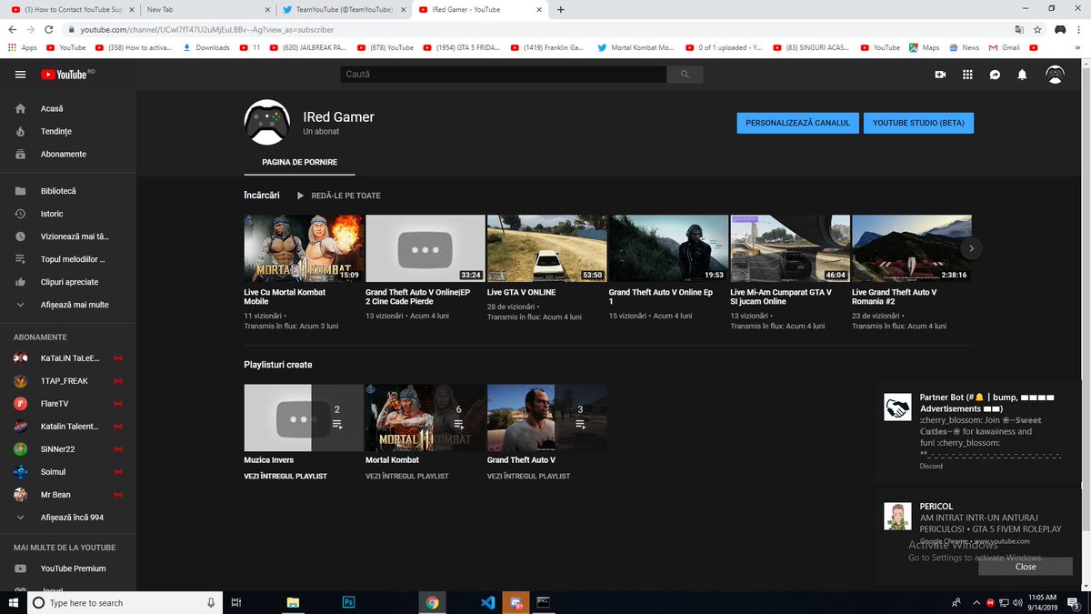Click the IRed Gamer channel avatar
The width and height of the screenshot is (1091, 614).
(267, 122)
